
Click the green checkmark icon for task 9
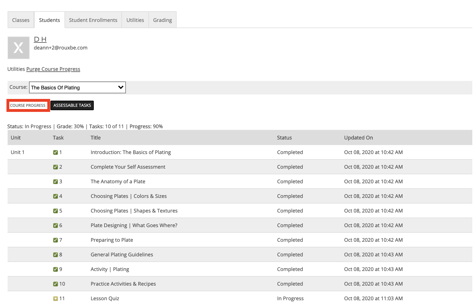[55, 269]
